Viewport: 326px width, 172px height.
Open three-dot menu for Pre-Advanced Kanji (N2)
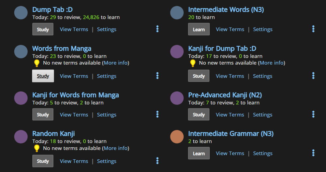pos(313,115)
